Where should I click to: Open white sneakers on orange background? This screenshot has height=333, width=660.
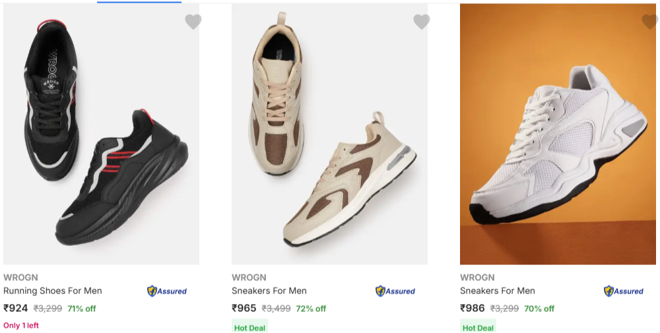[x=558, y=134]
